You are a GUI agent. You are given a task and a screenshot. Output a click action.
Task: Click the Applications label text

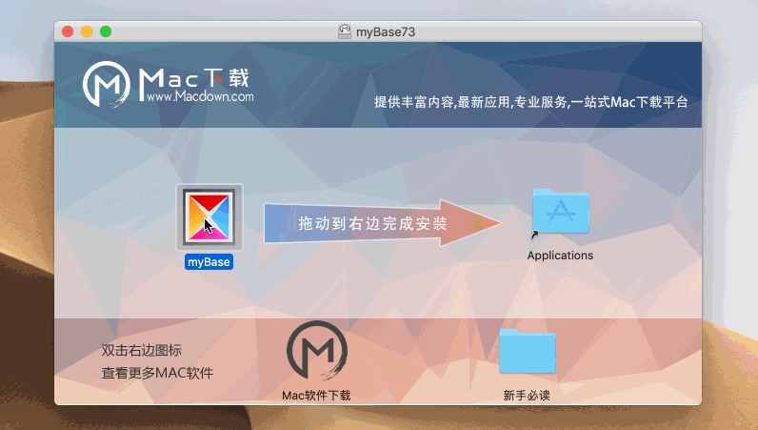(x=560, y=256)
